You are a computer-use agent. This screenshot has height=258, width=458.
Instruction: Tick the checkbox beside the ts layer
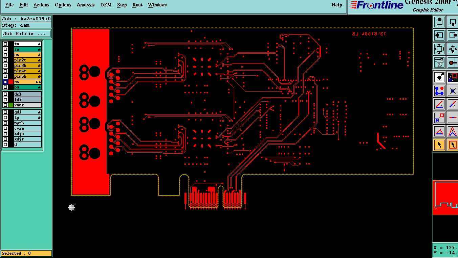tap(5, 49)
